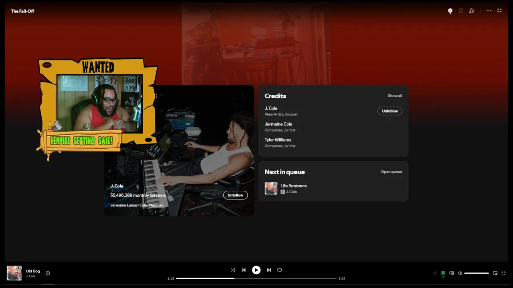Viewport: 513px width, 288px height.
Task: Adjust the volume slider
Action: click(477, 273)
